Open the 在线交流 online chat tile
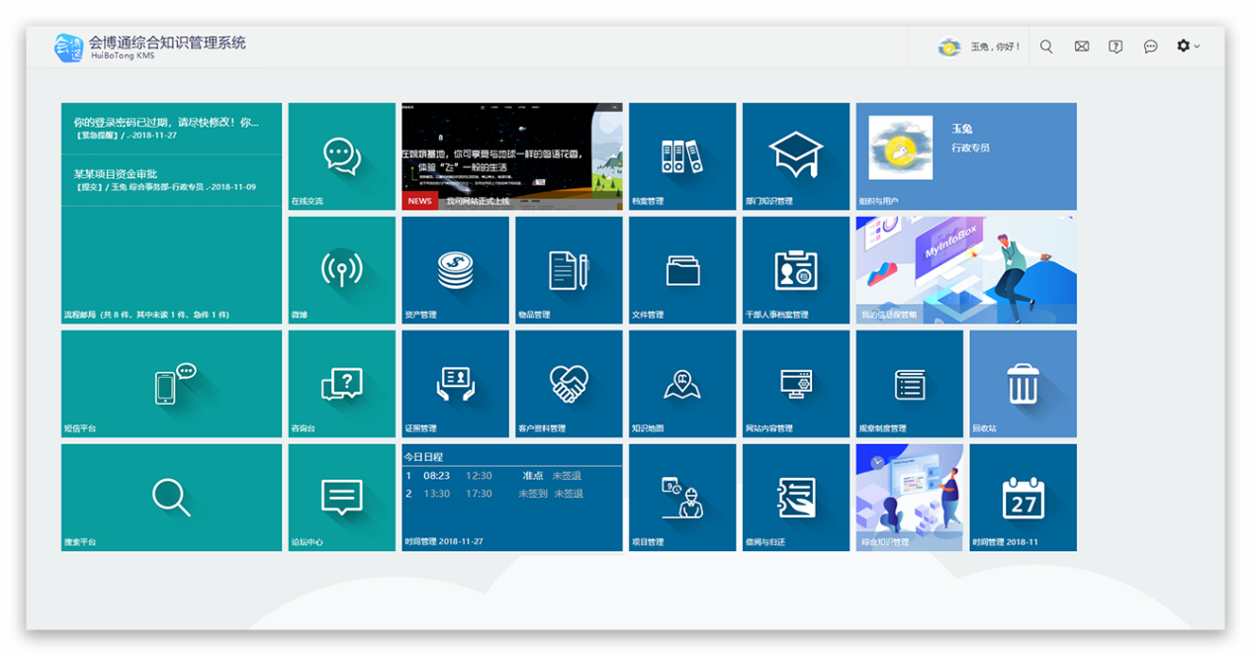This screenshot has width=1252, height=657. point(341,156)
